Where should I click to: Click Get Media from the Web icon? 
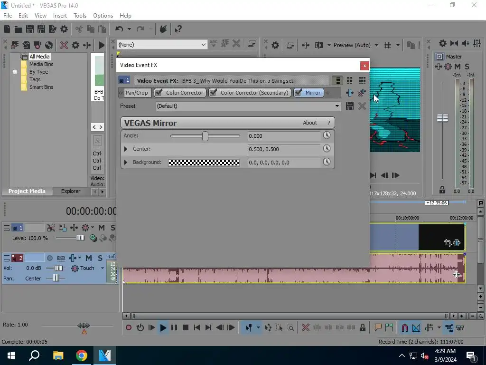[49, 45]
